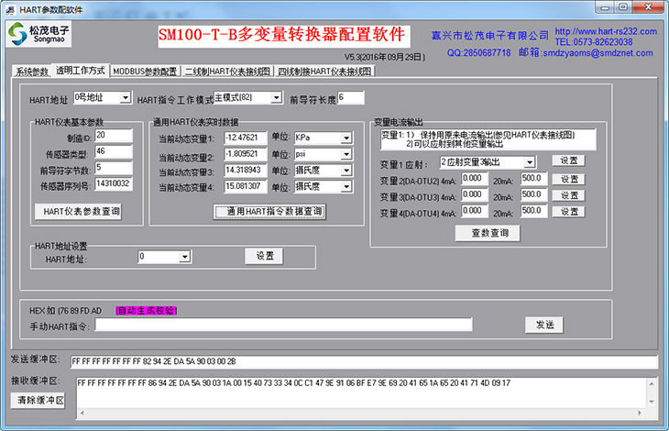Click the HART仪表参数查询 button

point(78,212)
